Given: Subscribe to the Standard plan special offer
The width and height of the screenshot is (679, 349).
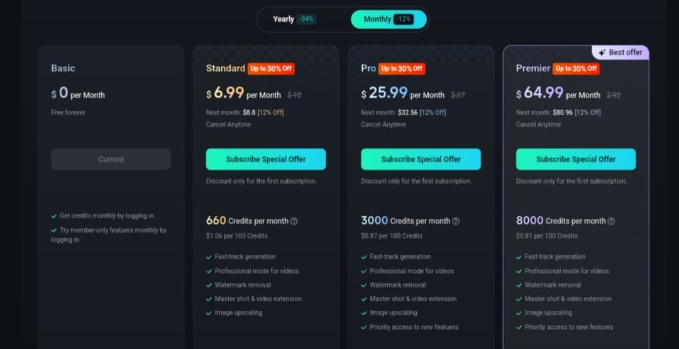Looking at the screenshot, I should [x=266, y=159].
